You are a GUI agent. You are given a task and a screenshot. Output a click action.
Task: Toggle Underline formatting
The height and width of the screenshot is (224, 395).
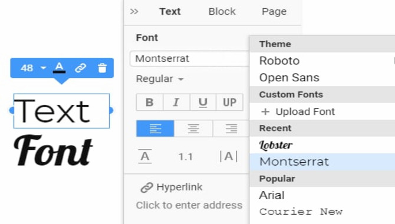click(x=203, y=103)
